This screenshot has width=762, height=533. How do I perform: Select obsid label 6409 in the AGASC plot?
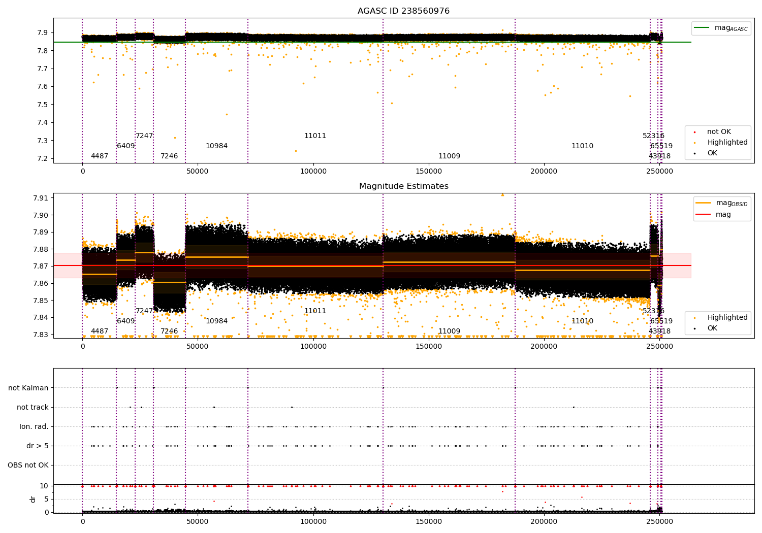(126, 146)
